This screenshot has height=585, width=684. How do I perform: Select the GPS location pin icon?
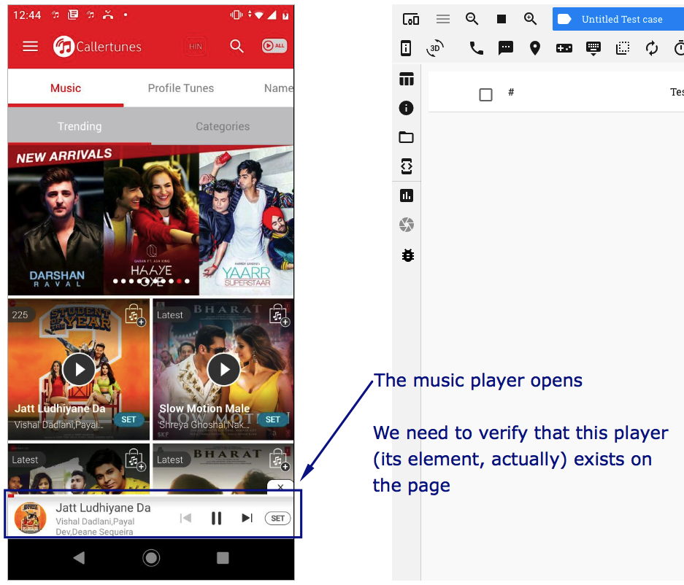535,48
